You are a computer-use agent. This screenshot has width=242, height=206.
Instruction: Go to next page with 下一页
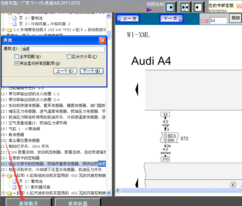(x=171, y=18)
